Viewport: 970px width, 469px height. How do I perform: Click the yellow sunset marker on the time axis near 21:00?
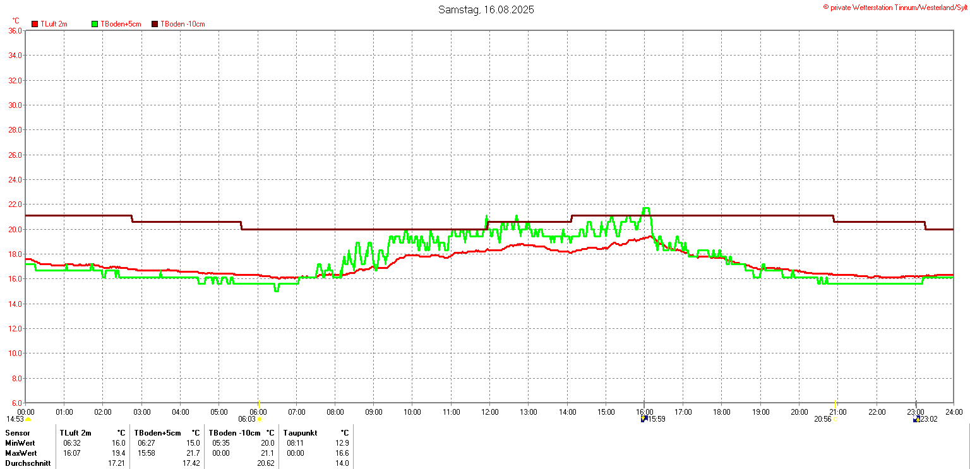click(x=835, y=404)
